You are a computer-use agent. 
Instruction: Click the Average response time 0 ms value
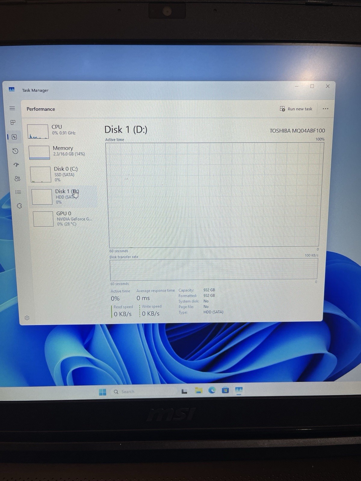click(143, 298)
